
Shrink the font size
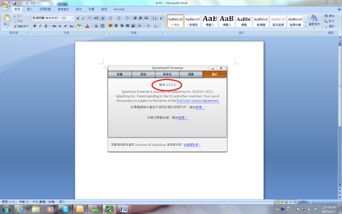83,18
